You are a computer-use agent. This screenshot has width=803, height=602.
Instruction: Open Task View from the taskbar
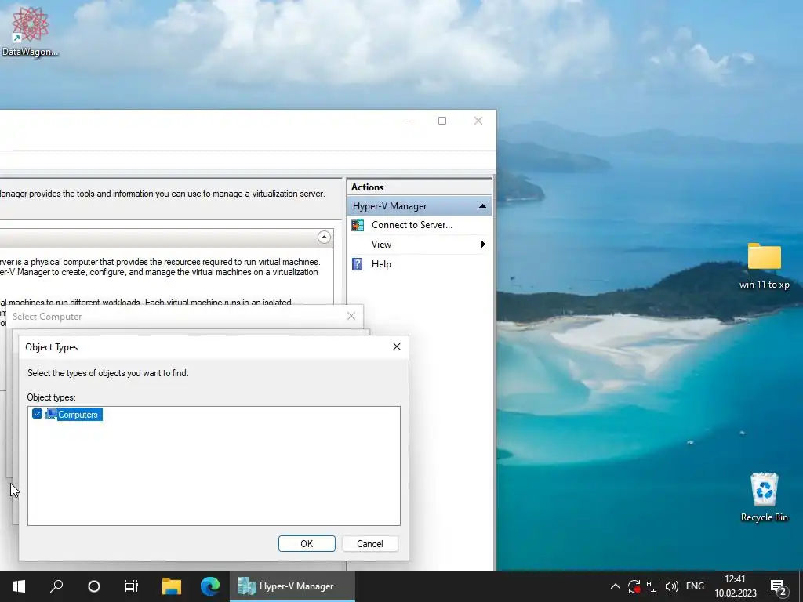point(132,586)
